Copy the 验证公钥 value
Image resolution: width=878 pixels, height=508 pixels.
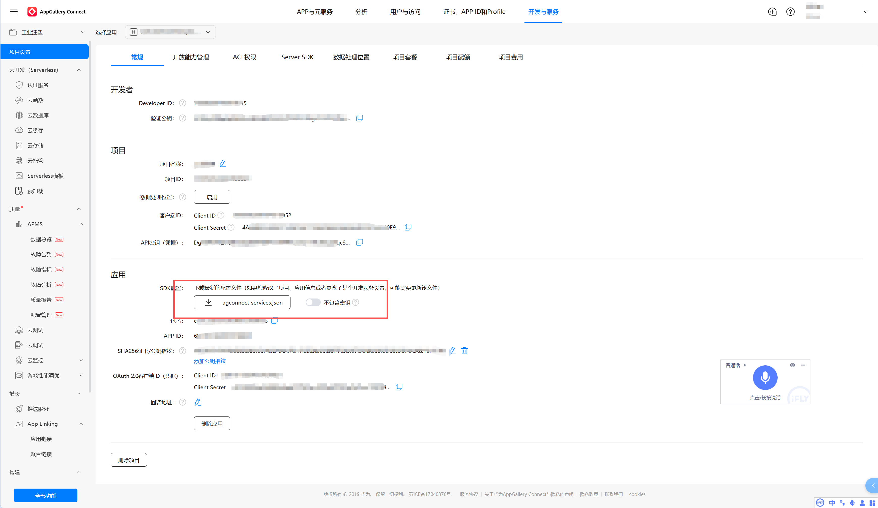[360, 118]
